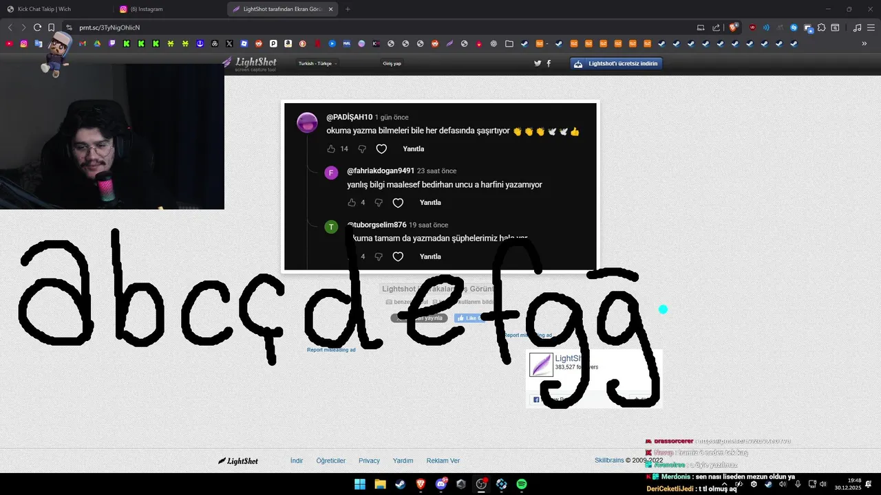
Task: Open the Privacy footer link
Action: click(369, 461)
